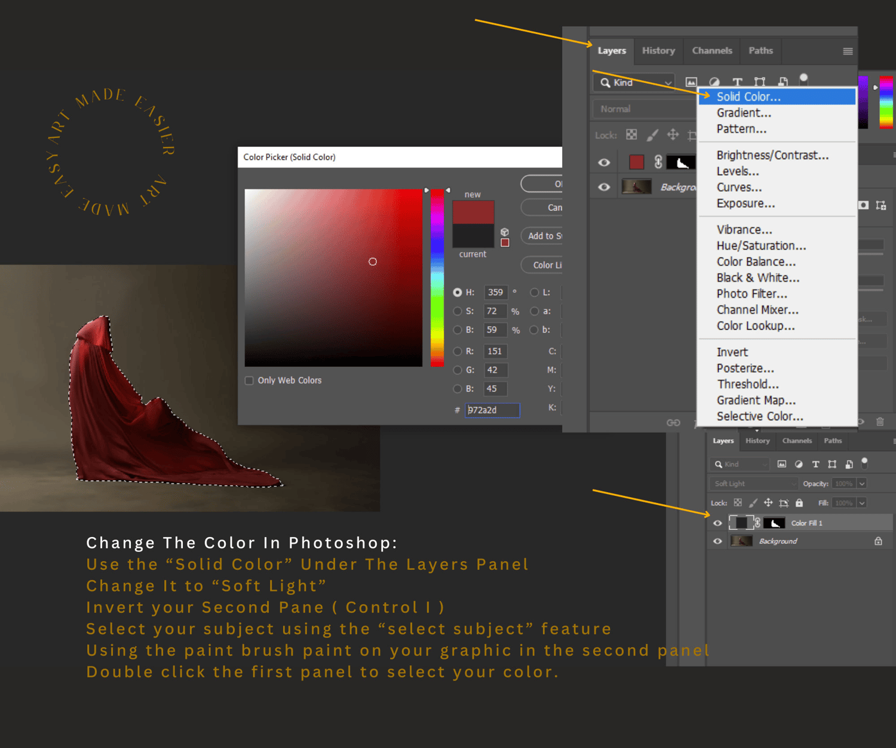Switch to the History tab

(x=658, y=51)
